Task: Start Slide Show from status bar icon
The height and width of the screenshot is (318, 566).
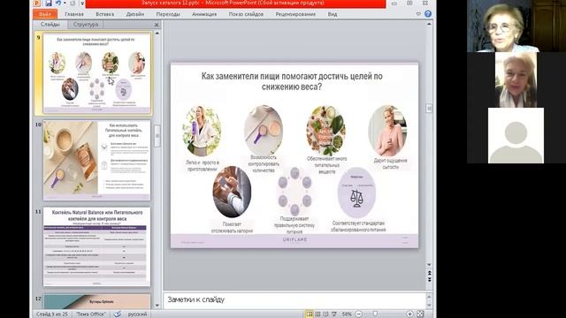Action: coord(334,314)
